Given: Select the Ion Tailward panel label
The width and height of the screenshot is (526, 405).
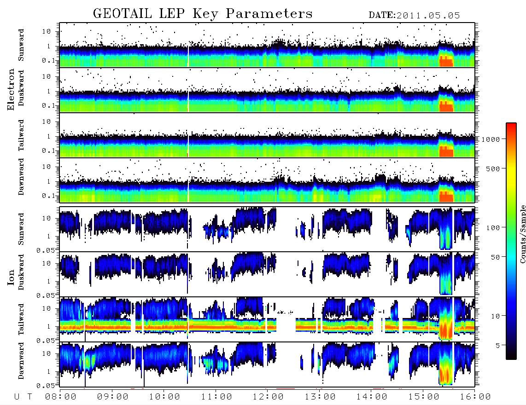Looking at the screenshot, I should coord(21,319).
